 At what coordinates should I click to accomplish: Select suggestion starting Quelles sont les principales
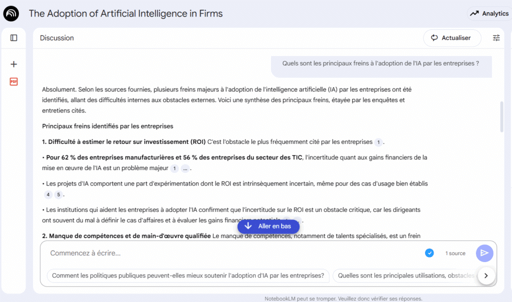click(405, 275)
